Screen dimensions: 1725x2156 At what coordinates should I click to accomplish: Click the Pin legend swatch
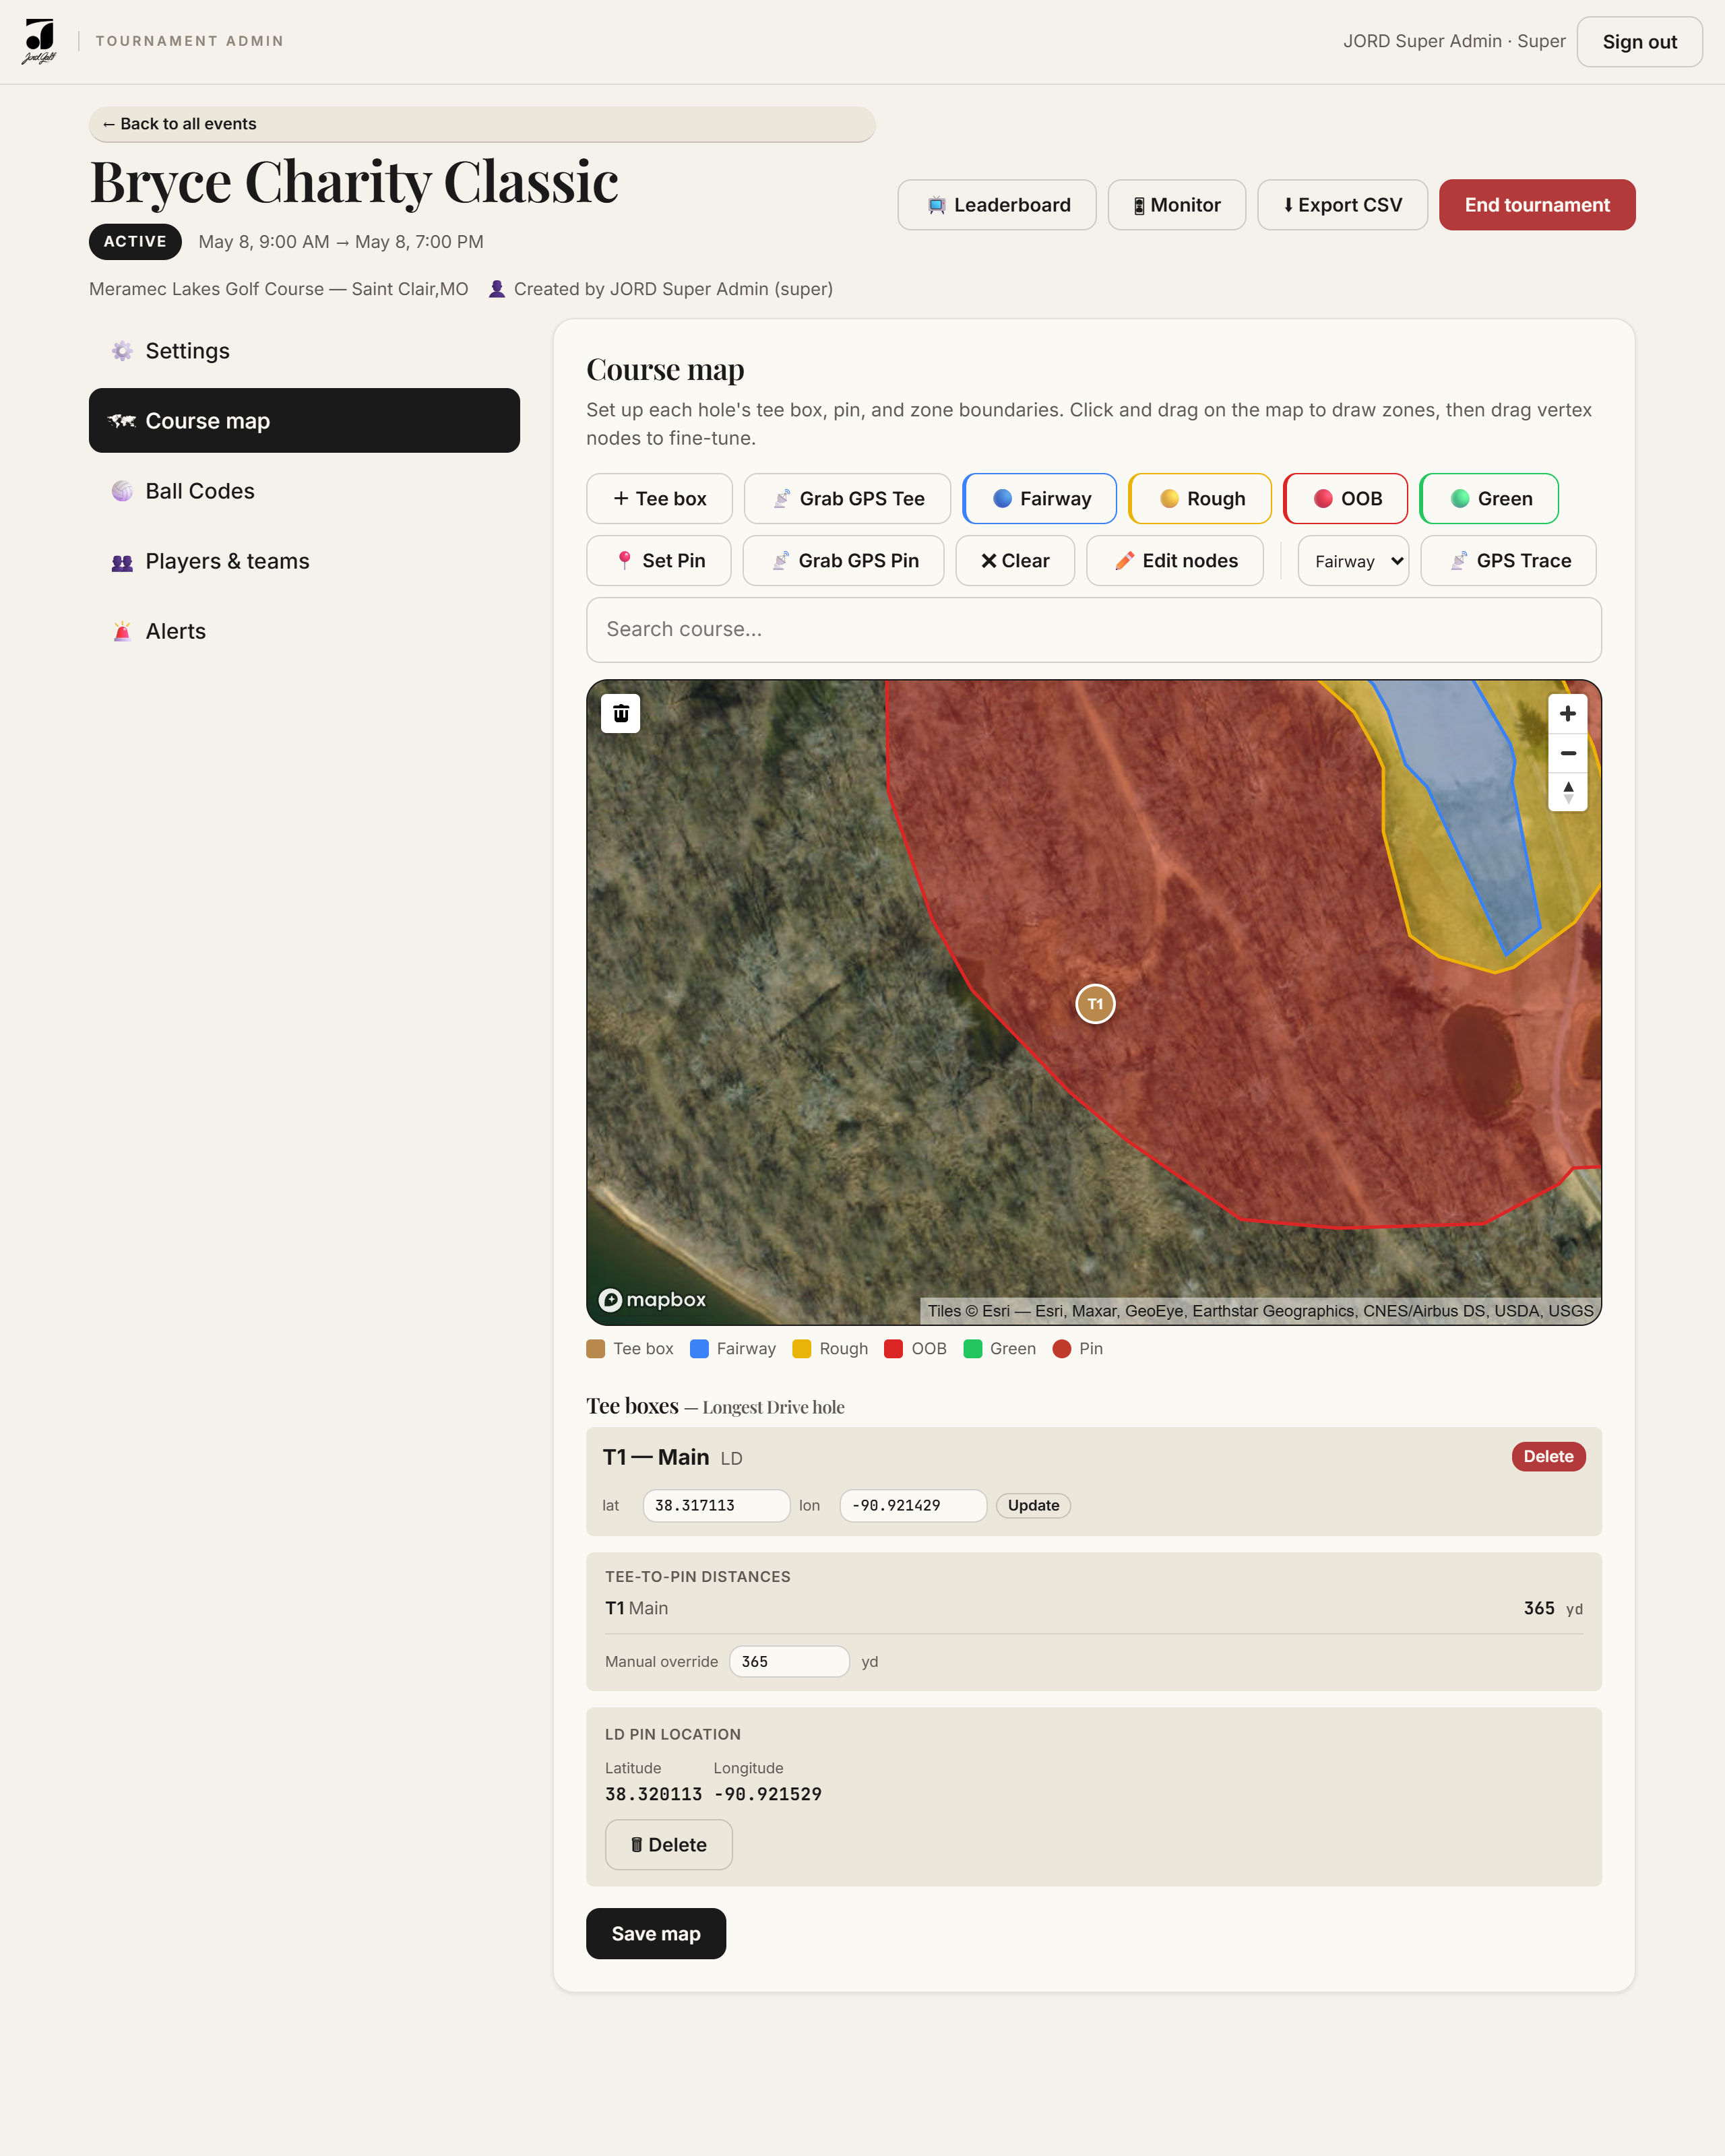point(1062,1349)
